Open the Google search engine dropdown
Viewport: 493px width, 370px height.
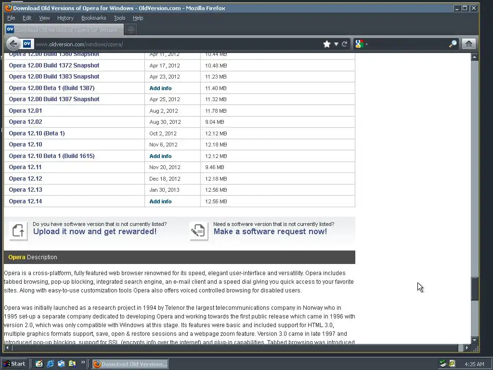click(x=361, y=44)
